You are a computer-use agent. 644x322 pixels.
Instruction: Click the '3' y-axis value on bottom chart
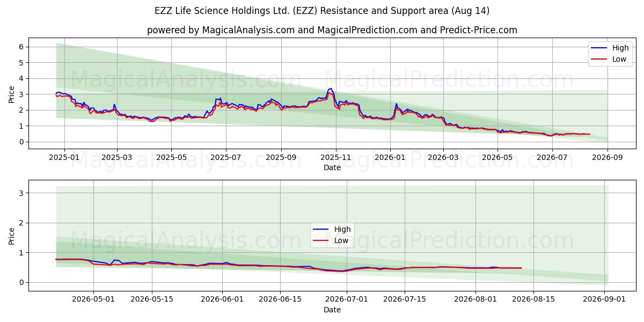point(22,193)
